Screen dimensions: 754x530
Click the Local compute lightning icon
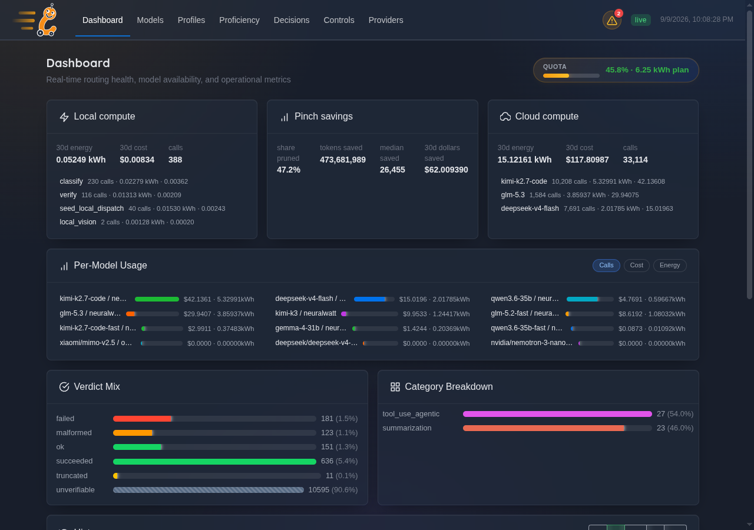64,117
